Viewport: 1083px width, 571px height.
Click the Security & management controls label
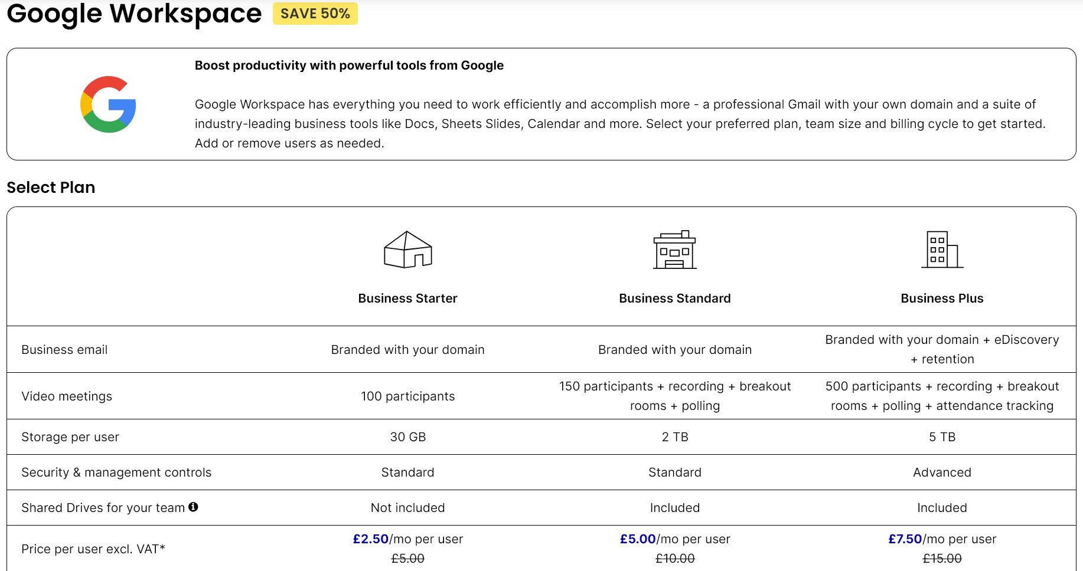pyautogui.click(x=116, y=472)
